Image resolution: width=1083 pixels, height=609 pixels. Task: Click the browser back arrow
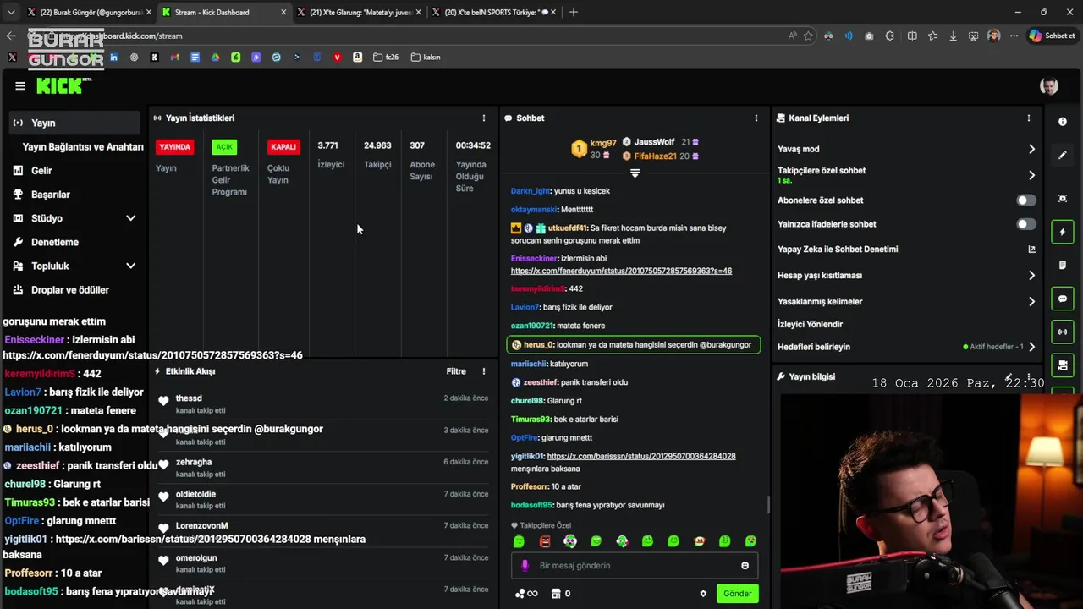[x=11, y=36]
